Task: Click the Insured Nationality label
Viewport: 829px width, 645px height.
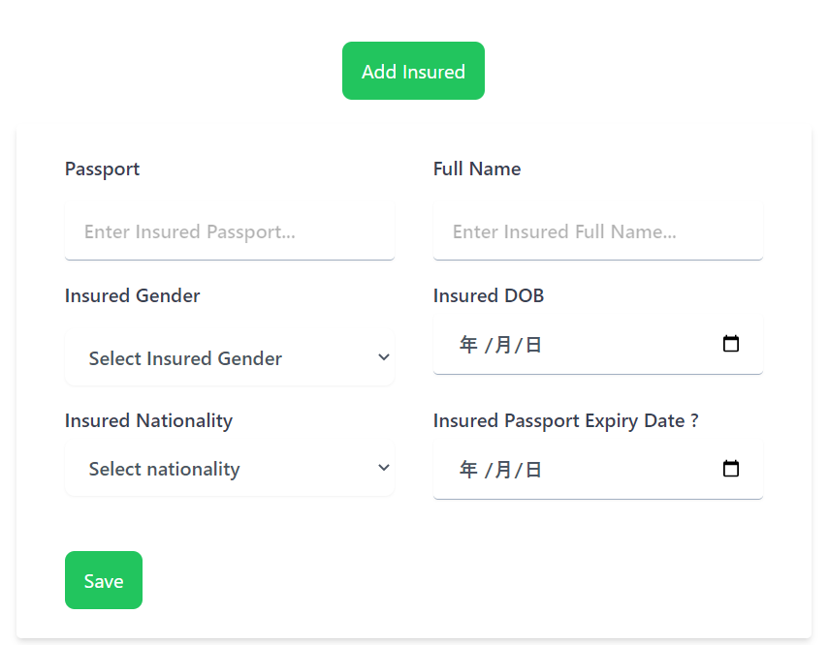Action: pos(148,421)
